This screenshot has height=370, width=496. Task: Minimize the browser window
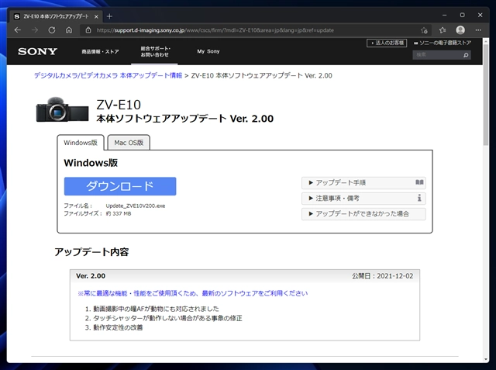click(444, 15)
